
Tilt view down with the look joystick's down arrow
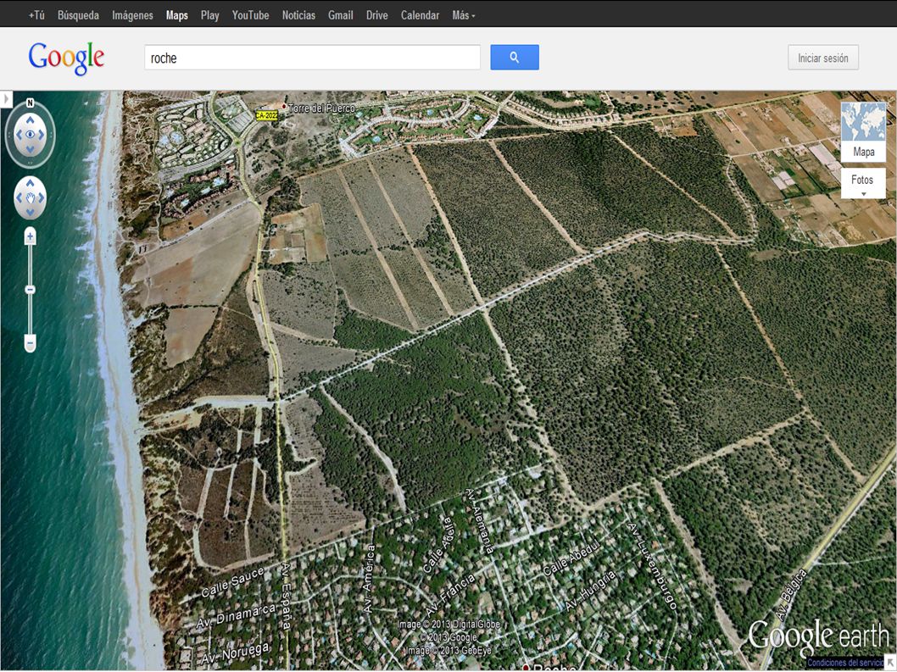coord(31,148)
